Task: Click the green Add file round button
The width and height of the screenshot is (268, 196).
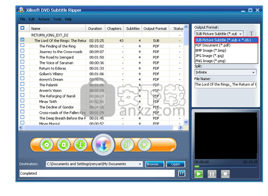Action: (63, 145)
